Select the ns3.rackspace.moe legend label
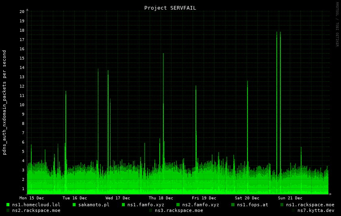The height and width of the screenshot is (216, 341). click(179, 210)
